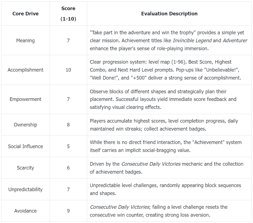Select the Social Influence score 5
Screen dimensions: 253x223
click(68, 146)
